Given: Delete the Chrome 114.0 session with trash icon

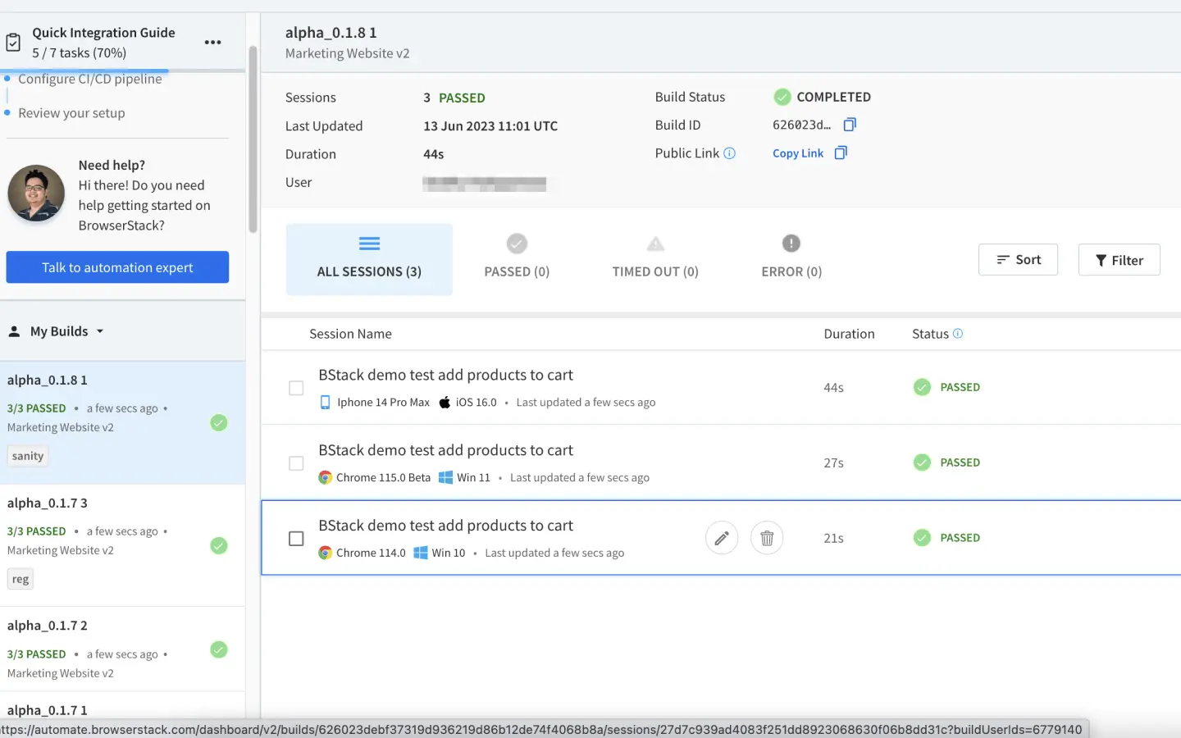Looking at the screenshot, I should tap(767, 538).
